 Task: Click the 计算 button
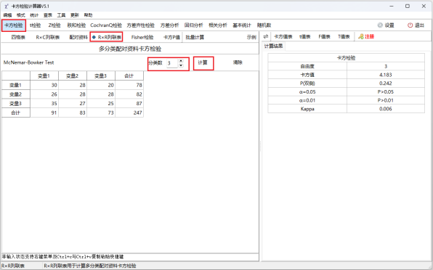(203, 63)
